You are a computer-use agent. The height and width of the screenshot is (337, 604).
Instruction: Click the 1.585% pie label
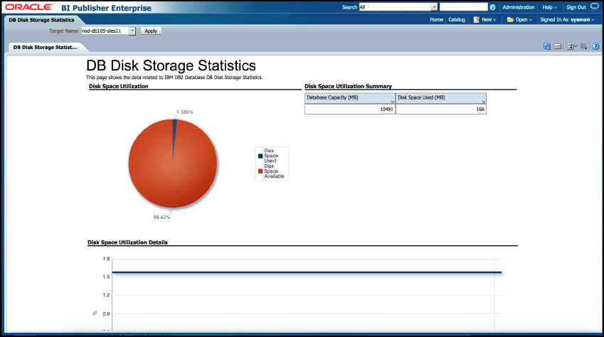(184, 112)
